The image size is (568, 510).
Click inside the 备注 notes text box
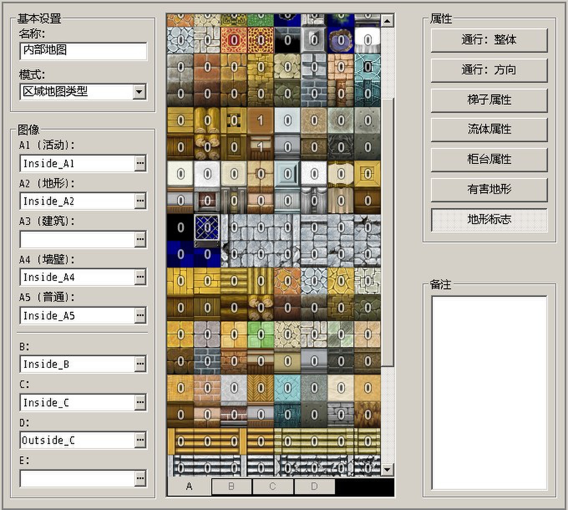click(x=489, y=393)
